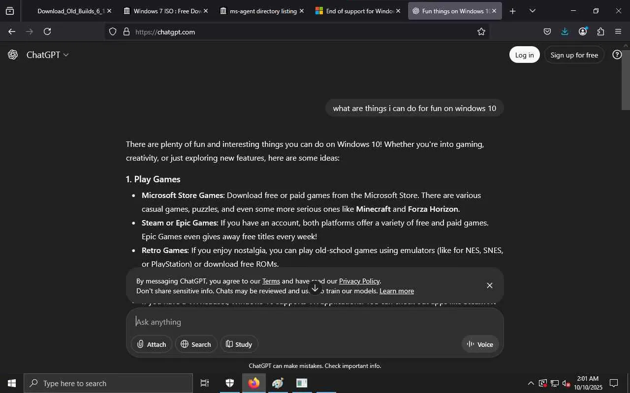
Task: Bookmark this page with the star icon
Action: point(481,31)
